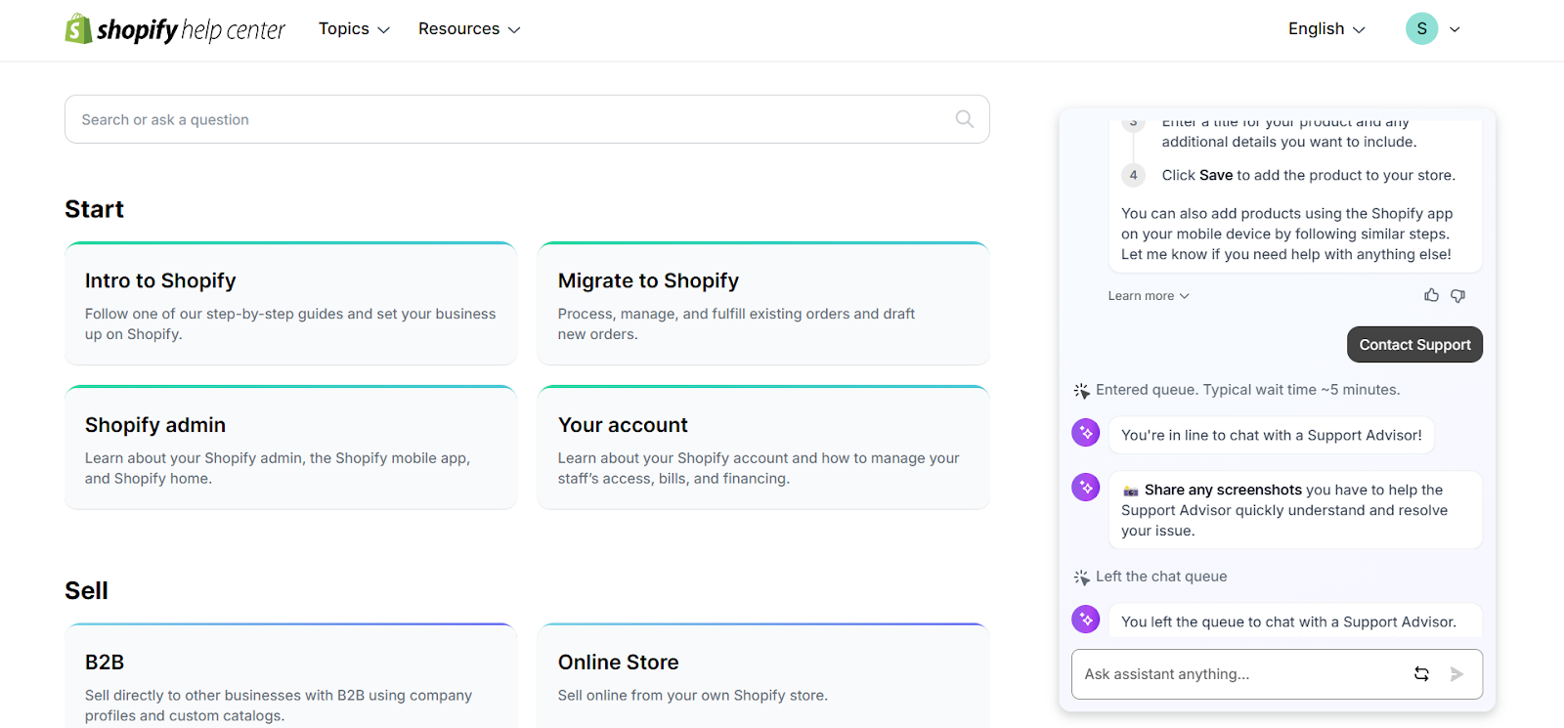Give thumbs down to assistant answer
The height and width of the screenshot is (728, 1564).
pyautogui.click(x=1457, y=295)
